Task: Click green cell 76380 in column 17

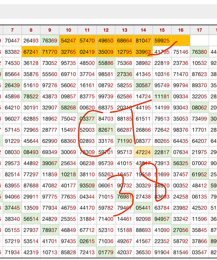Action: 199,52
